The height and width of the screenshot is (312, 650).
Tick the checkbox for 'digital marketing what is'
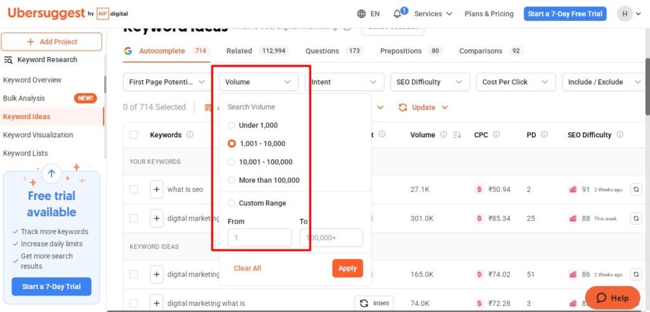(133, 303)
